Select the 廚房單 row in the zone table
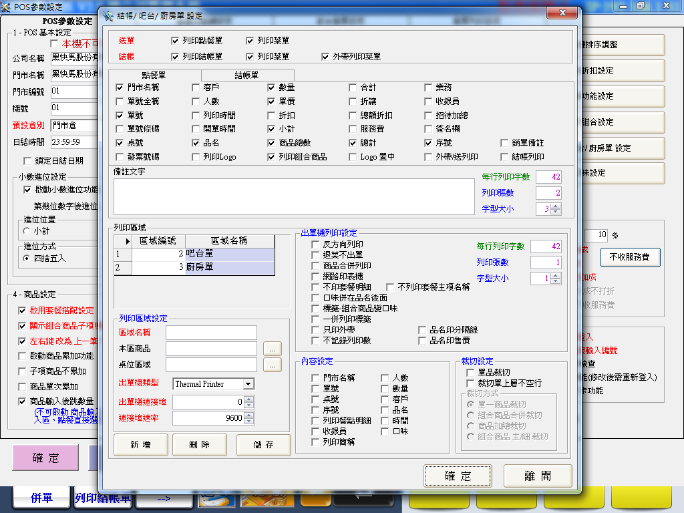 click(x=229, y=268)
